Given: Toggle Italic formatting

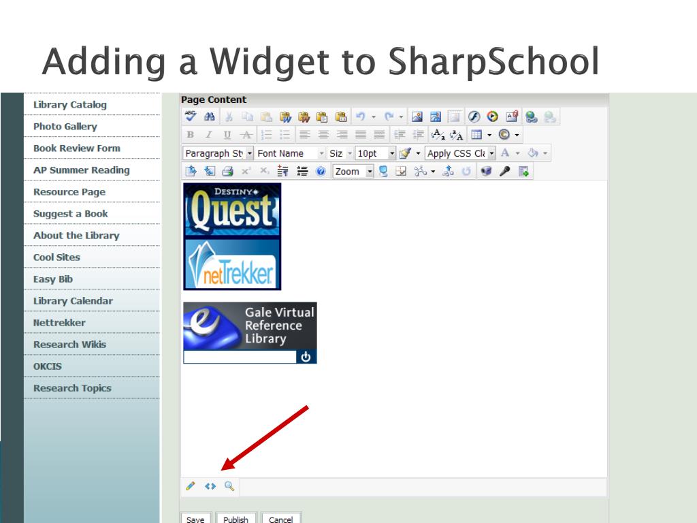Looking at the screenshot, I should point(208,135).
